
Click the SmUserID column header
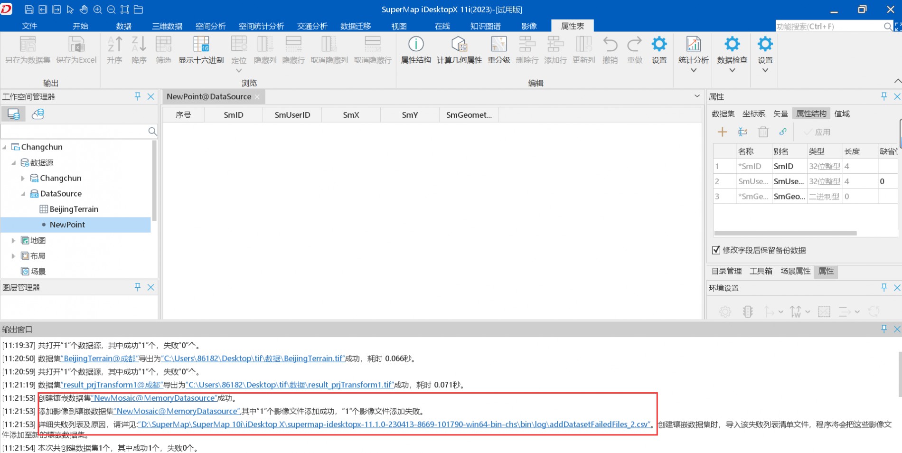click(x=292, y=115)
